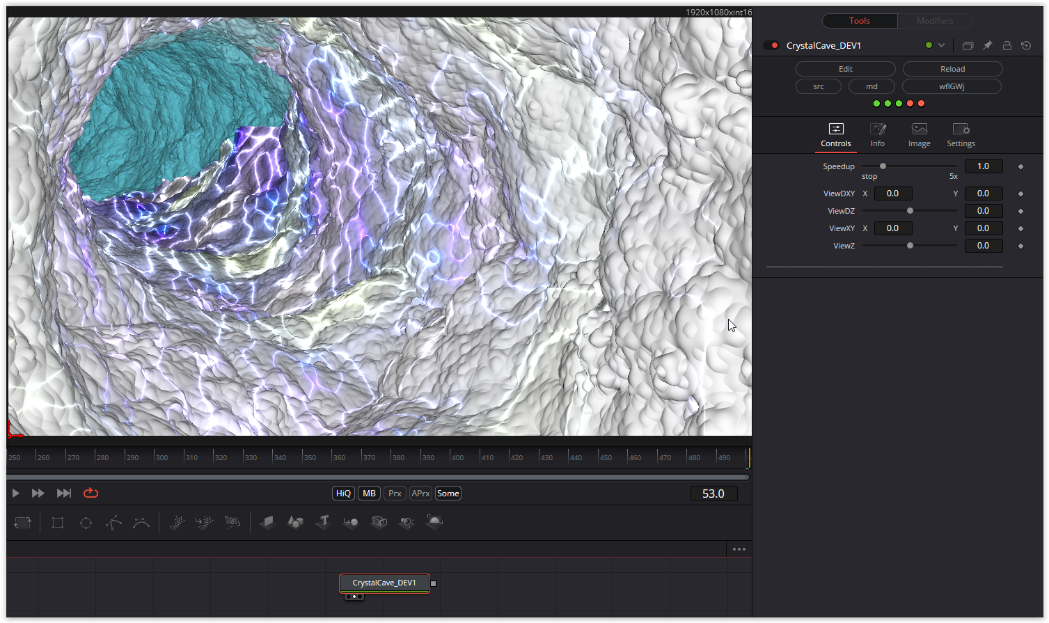Image resolution: width=1049 pixels, height=623 pixels.
Task: Enable Prx proxy mode
Action: click(x=395, y=494)
